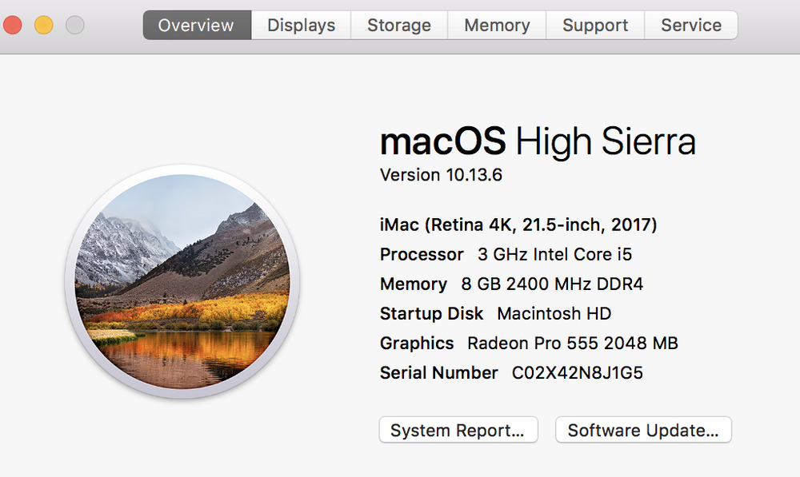800x477 pixels.
Task: Click the Radeon Pro 555 graphics value
Action: 572,344
